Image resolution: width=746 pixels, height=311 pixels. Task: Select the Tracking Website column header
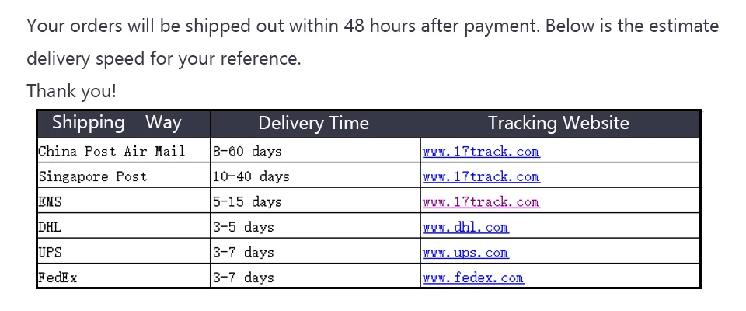click(x=560, y=124)
